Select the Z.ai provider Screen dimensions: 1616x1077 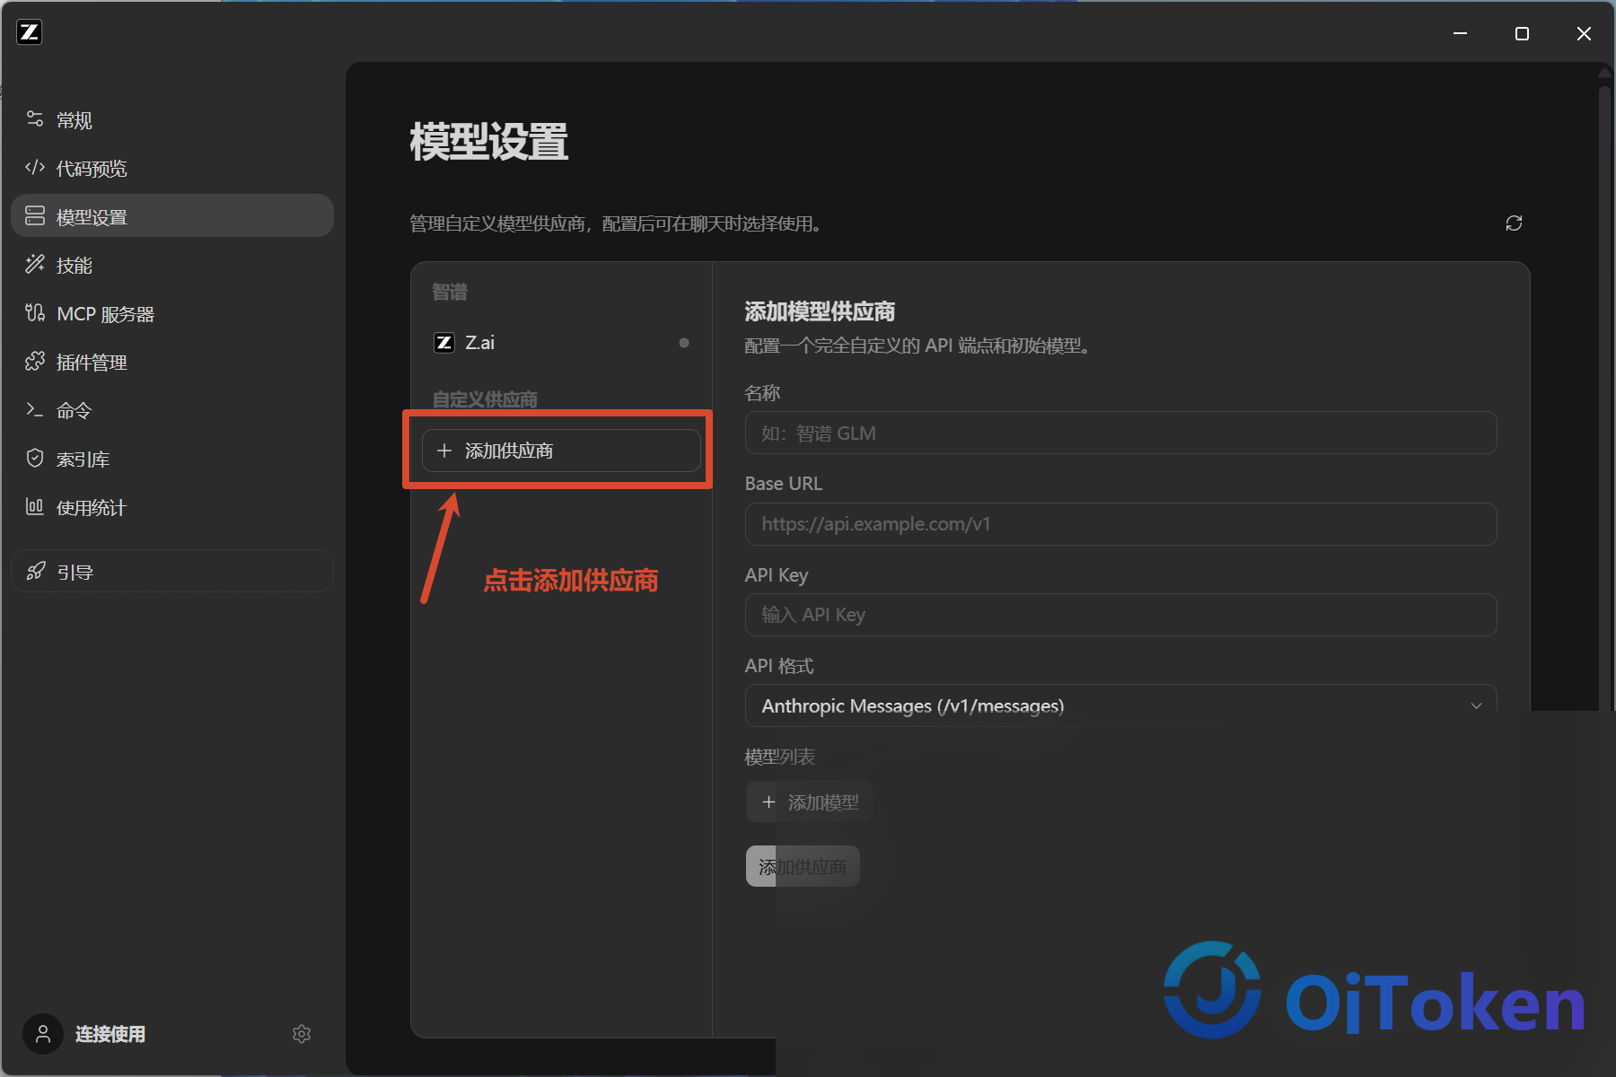pos(561,343)
